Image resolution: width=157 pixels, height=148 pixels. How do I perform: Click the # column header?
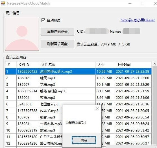tap(11, 64)
